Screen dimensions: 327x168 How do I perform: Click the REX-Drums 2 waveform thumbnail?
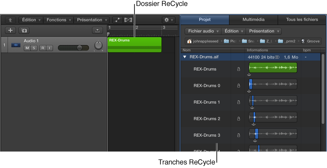[x=273, y=117]
